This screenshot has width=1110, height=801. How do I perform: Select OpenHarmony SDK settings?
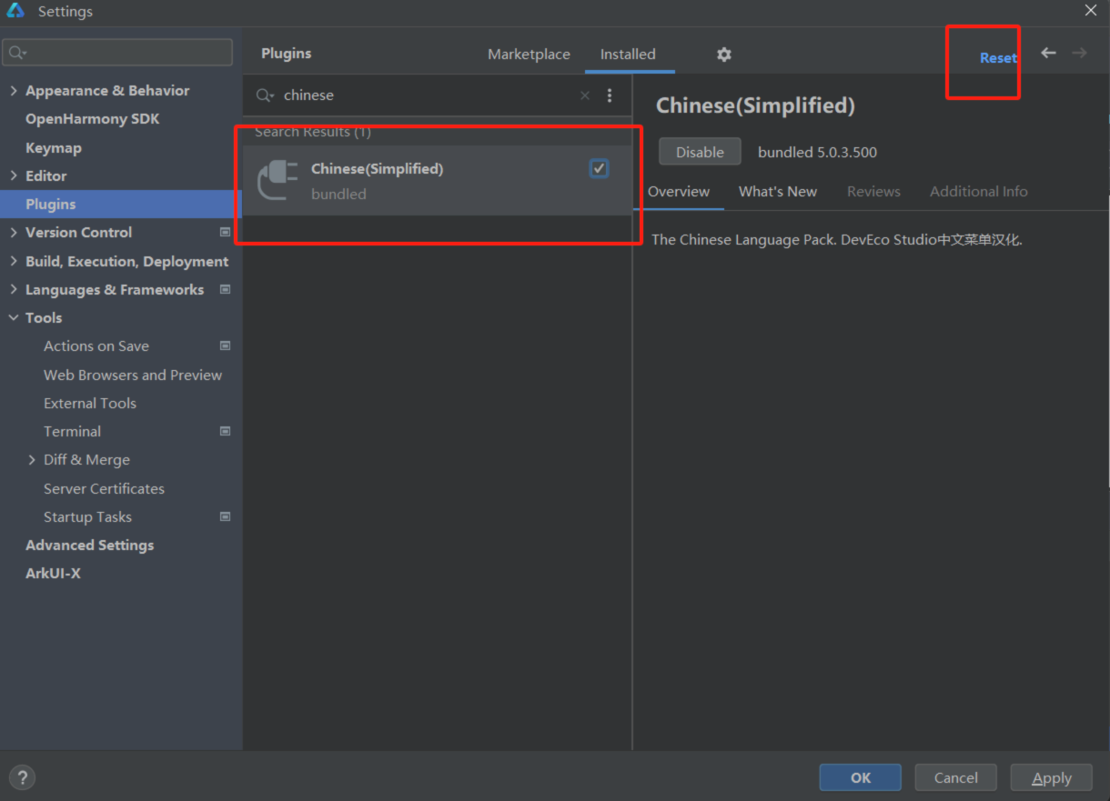pos(92,119)
